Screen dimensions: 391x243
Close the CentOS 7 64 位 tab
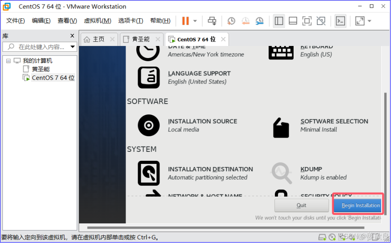coord(223,39)
